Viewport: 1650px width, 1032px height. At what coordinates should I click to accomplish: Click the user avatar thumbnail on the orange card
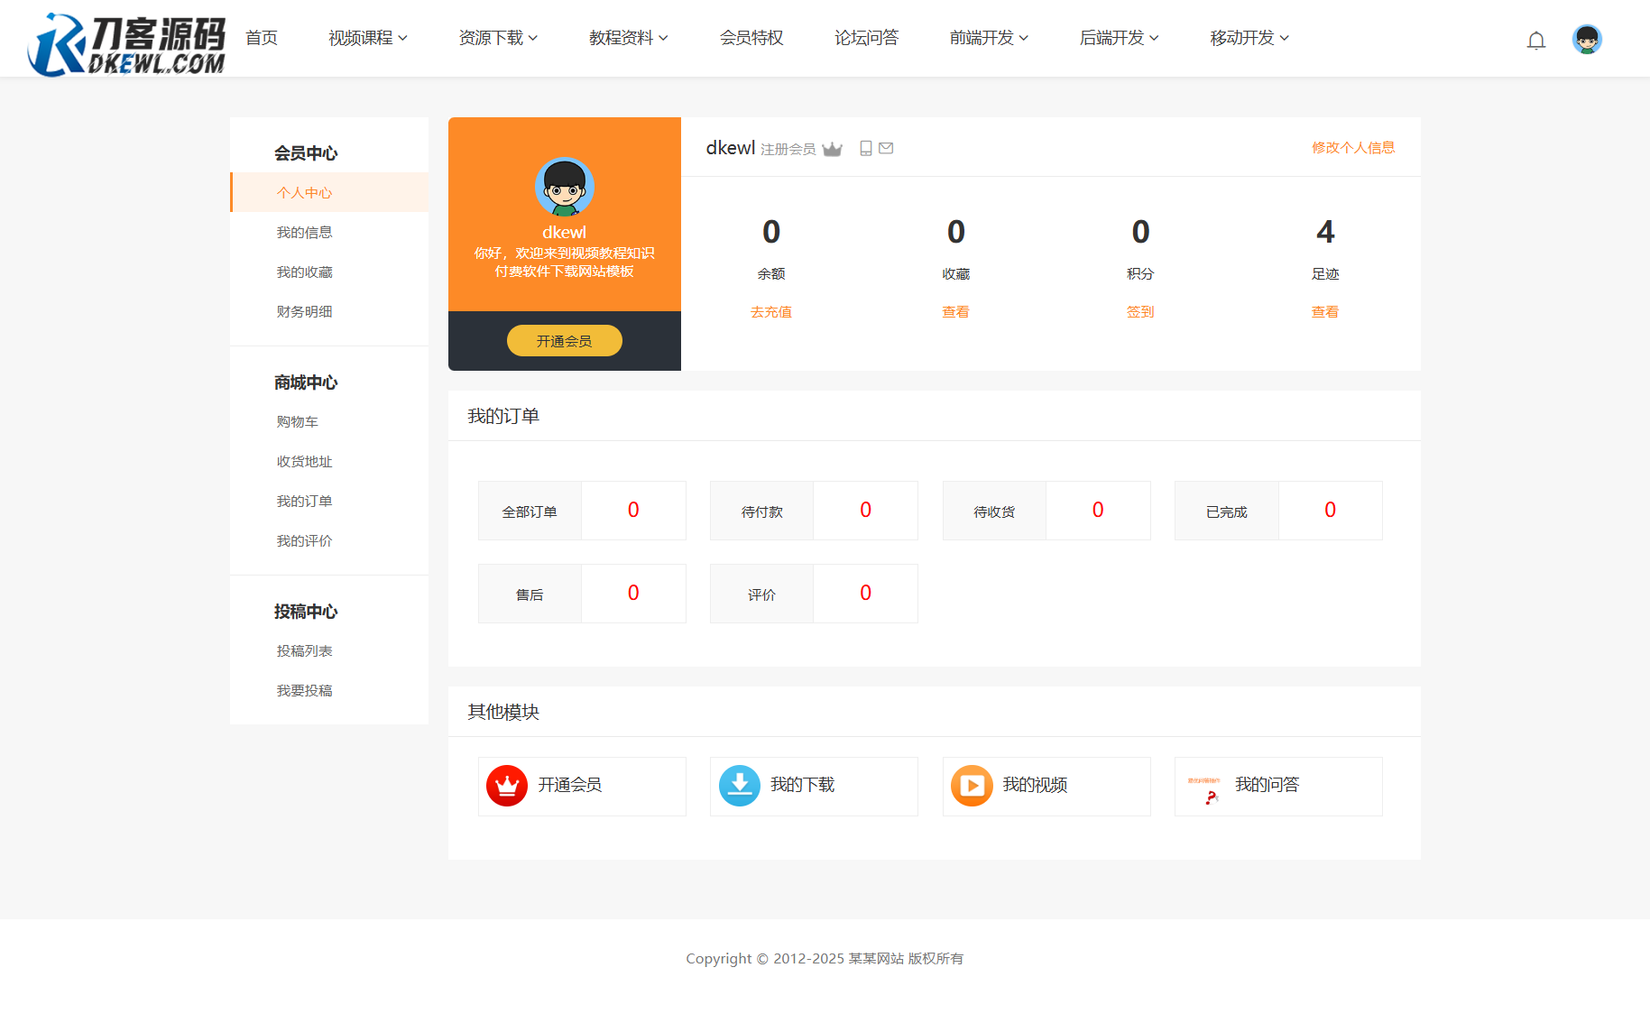click(564, 186)
